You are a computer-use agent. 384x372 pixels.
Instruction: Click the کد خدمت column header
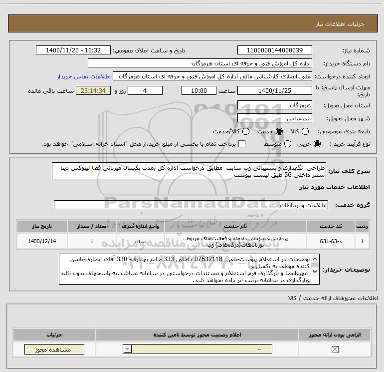[x=330, y=226]
